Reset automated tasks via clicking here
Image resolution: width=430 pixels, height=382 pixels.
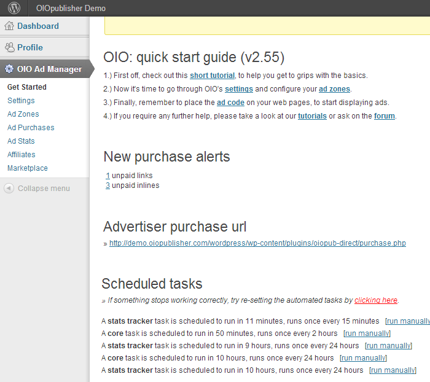[376, 300]
